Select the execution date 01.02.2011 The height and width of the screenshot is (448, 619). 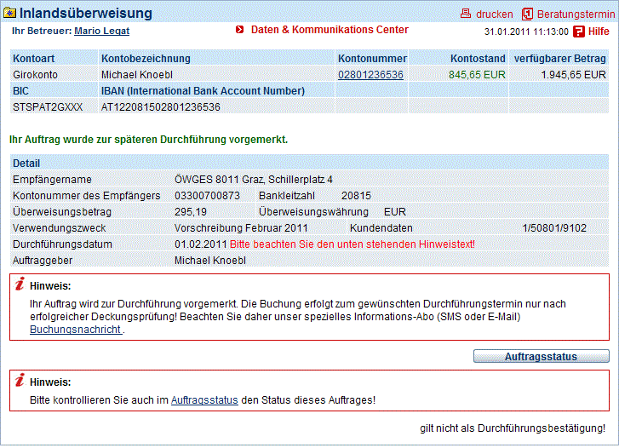pyautogui.click(x=201, y=244)
